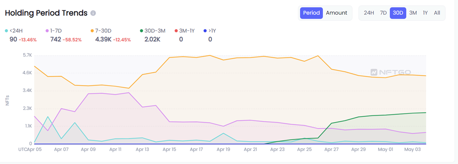Toggle the 3M-1Y legend series
Viewport: 458px width, 164px height.
[184, 30]
